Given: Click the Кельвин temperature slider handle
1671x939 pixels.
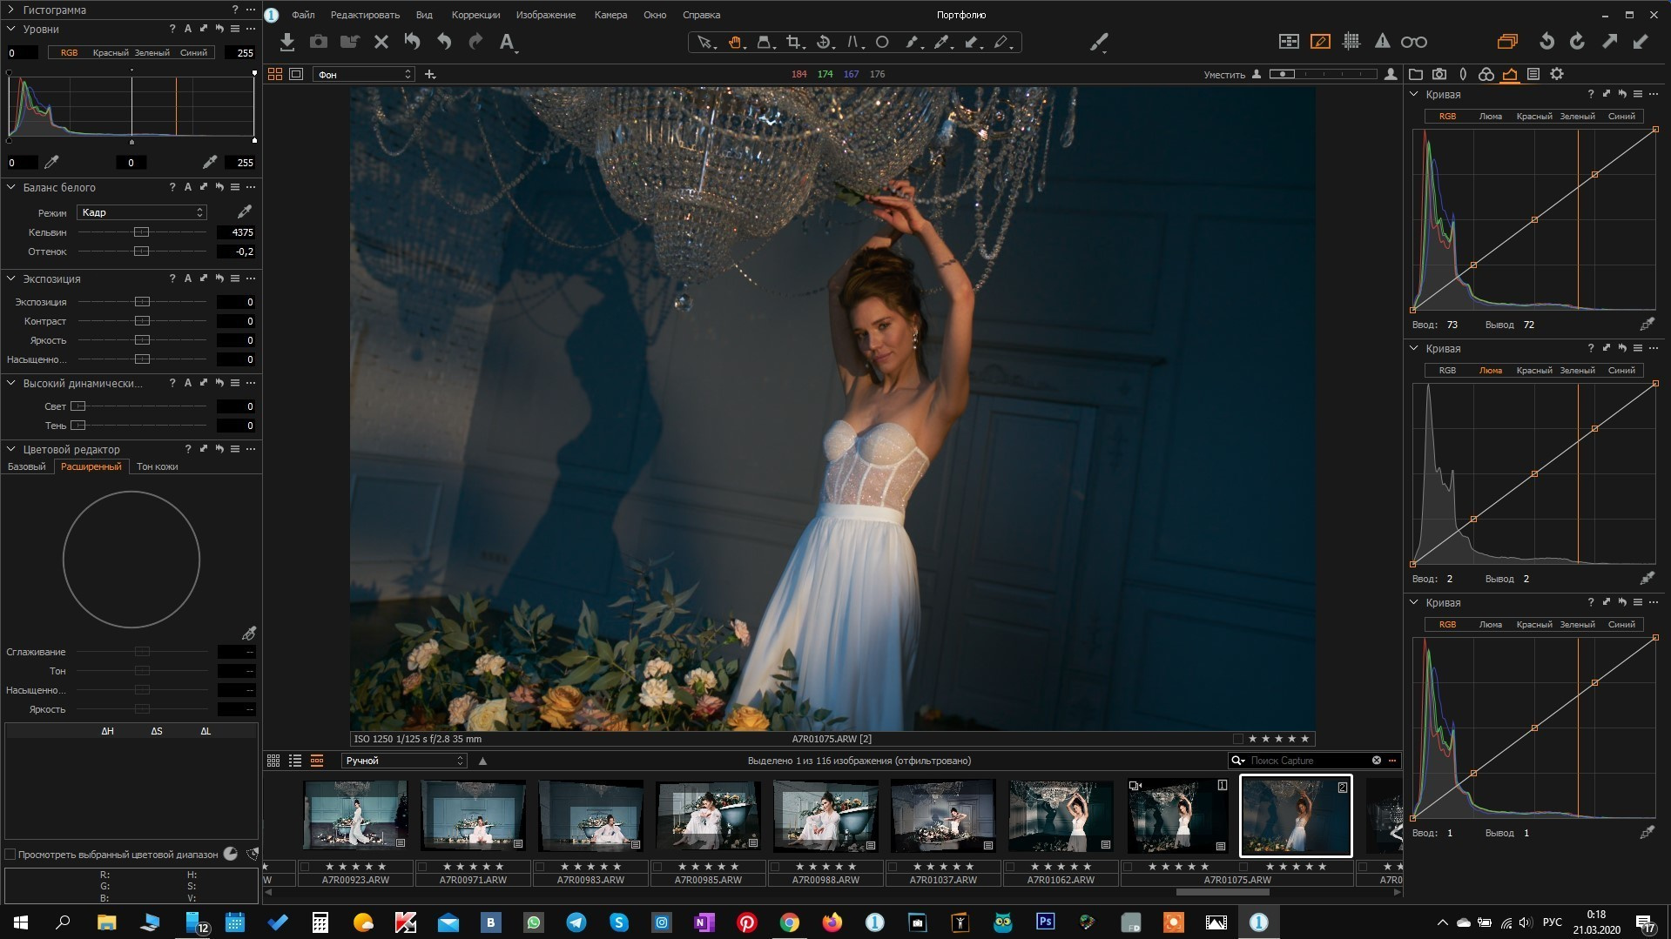Looking at the screenshot, I should 141,232.
